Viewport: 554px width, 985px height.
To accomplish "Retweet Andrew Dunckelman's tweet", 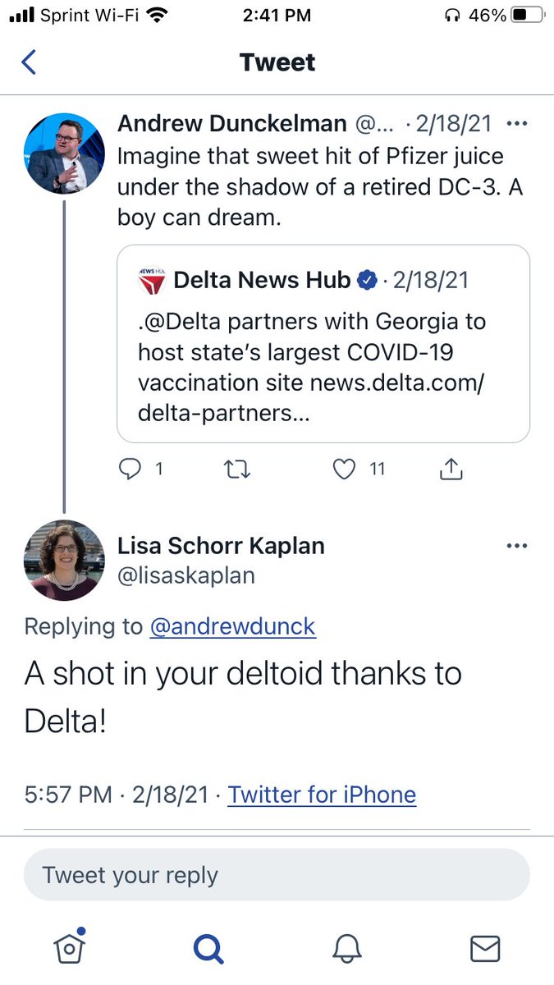I will pyautogui.click(x=237, y=469).
